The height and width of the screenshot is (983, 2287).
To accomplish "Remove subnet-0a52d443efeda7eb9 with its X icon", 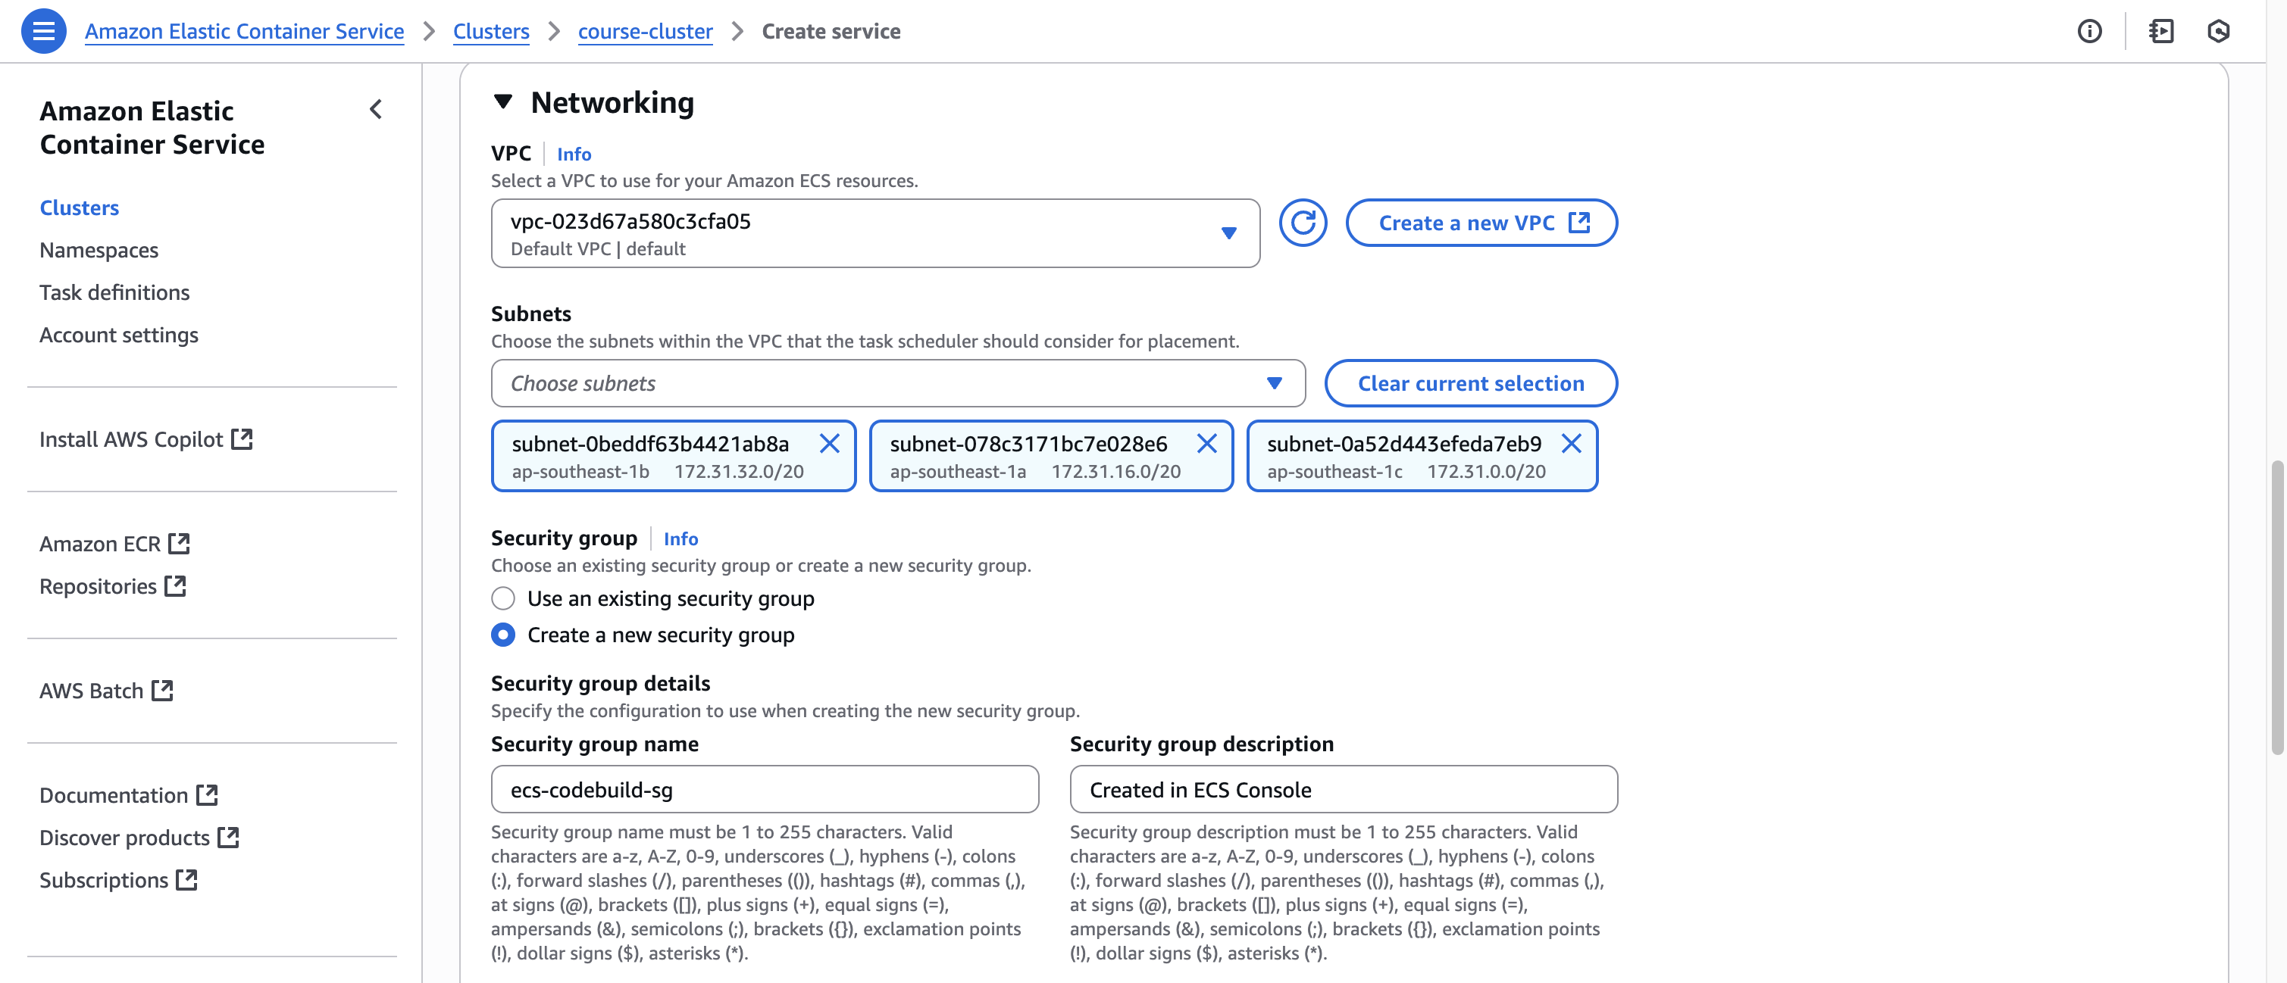I will [1571, 444].
